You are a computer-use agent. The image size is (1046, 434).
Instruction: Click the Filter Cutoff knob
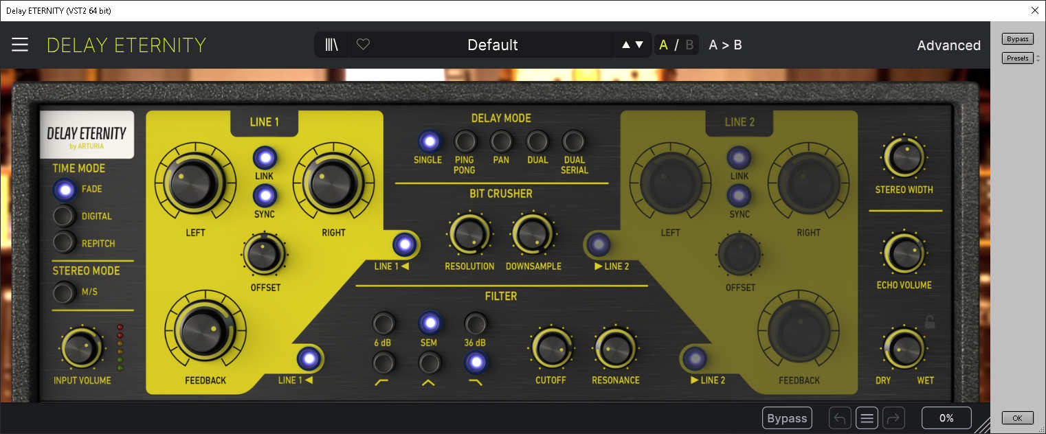(x=551, y=349)
